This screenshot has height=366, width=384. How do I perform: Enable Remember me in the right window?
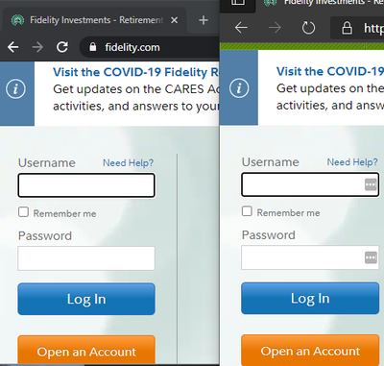(x=247, y=211)
